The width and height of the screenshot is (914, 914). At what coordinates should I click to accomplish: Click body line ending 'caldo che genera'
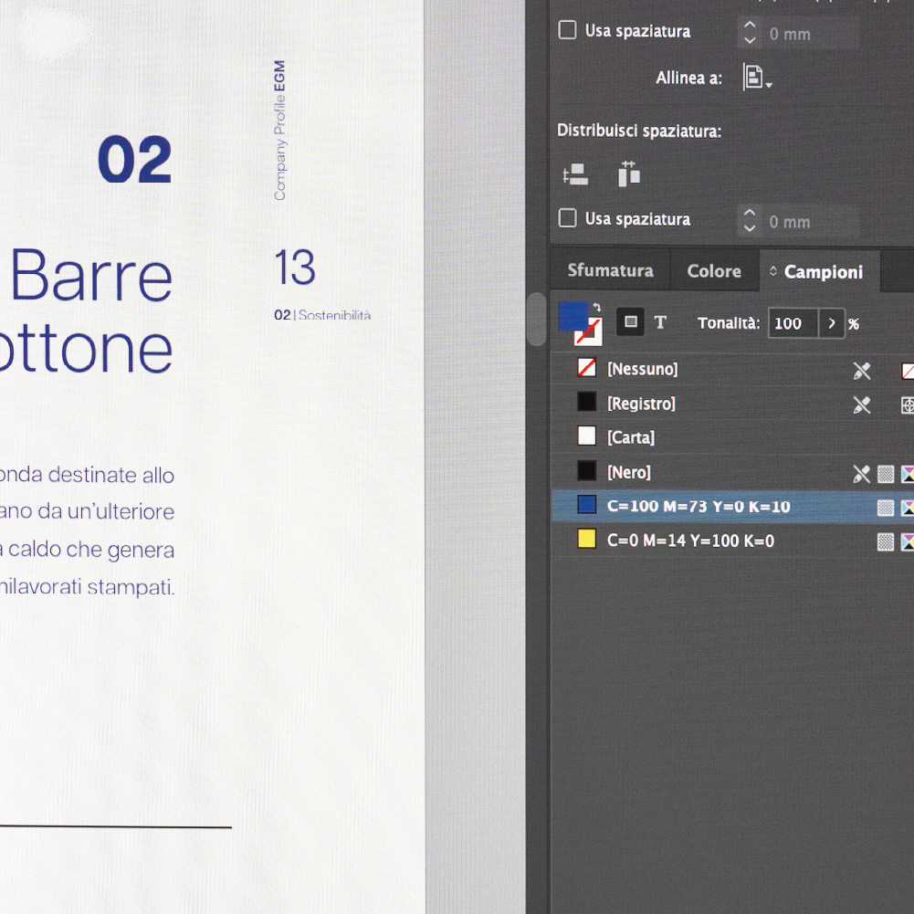point(87,550)
